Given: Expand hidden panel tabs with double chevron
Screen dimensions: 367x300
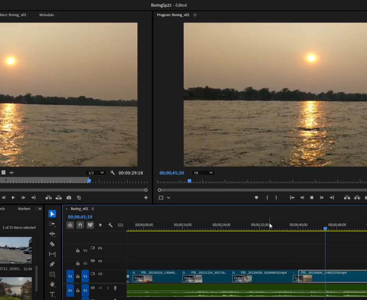Looking at the screenshot, I should (40, 209).
